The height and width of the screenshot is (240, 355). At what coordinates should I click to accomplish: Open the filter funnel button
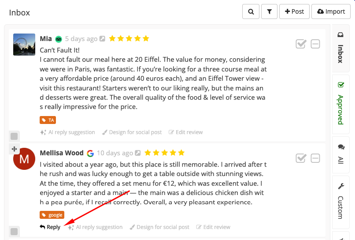(269, 11)
